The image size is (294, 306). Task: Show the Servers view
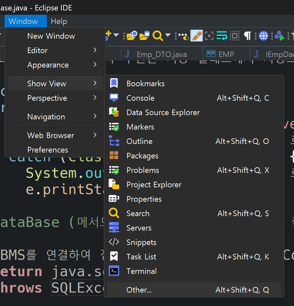pos(194,228)
